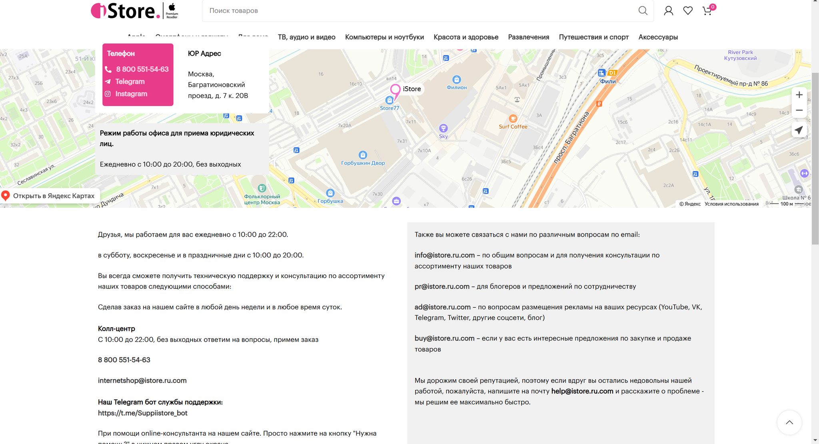Select the Аксессуары menu item

pos(658,37)
